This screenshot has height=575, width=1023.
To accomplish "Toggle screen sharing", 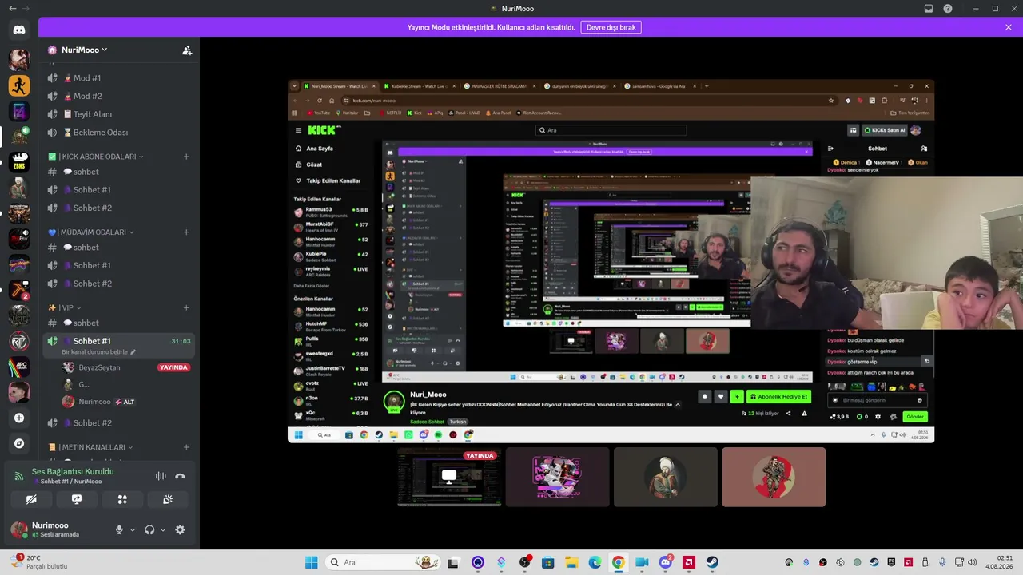I will tap(77, 499).
